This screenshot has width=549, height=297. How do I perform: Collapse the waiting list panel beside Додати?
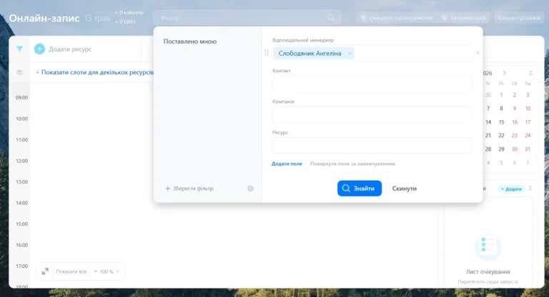pyautogui.click(x=530, y=188)
